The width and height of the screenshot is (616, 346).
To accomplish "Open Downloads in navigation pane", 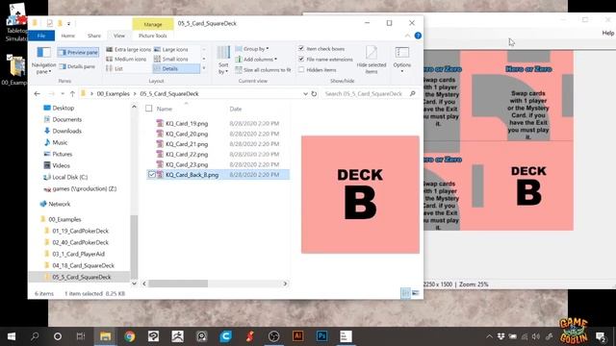I will (x=66, y=131).
